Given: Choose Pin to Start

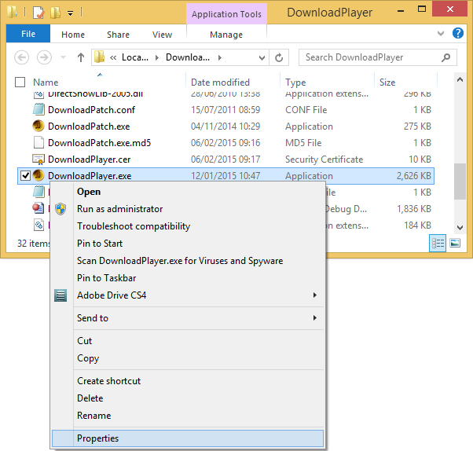Looking at the screenshot, I should point(189,244).
